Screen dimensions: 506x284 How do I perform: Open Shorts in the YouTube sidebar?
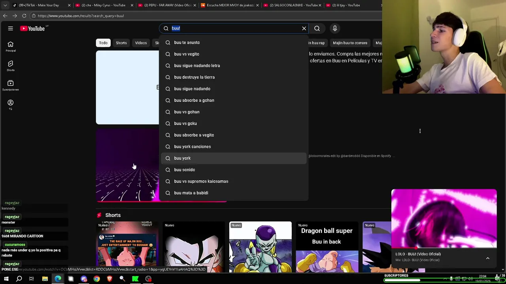[11, 66]
